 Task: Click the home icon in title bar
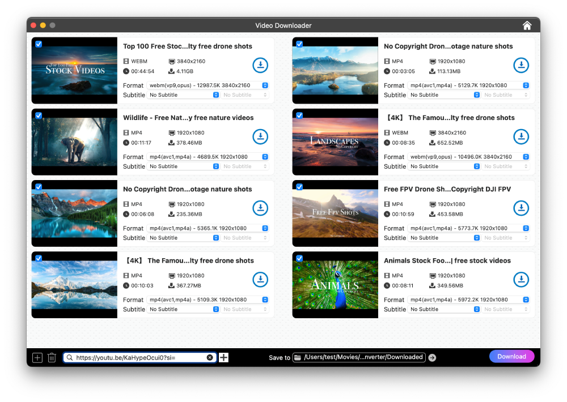tap(527, 25)
